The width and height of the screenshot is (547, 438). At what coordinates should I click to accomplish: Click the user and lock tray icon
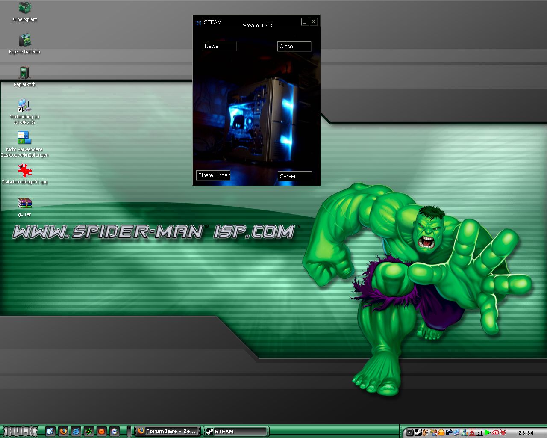449,432
